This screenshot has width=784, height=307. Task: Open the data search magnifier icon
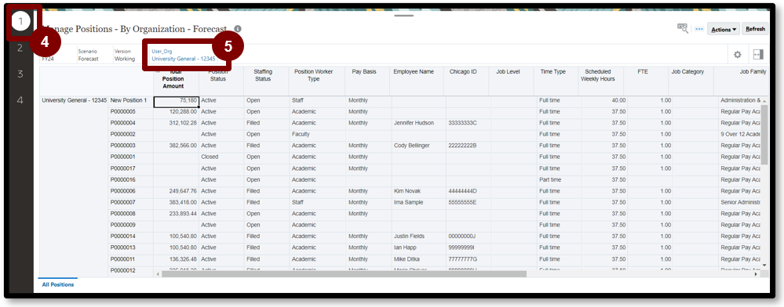click(x=683, y=28)
